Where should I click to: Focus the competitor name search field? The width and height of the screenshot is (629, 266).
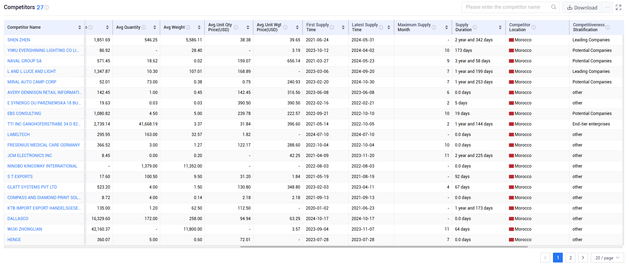click(x=507, y=7)
